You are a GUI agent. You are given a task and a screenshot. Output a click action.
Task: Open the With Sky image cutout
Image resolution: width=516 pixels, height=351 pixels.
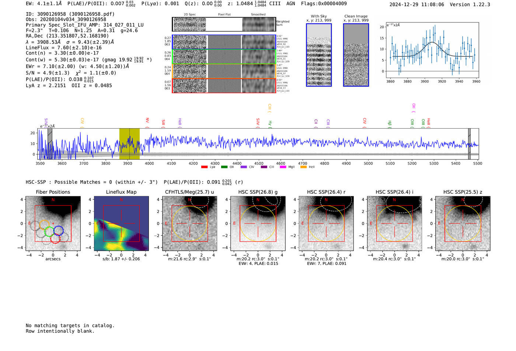tap(319, 55)
